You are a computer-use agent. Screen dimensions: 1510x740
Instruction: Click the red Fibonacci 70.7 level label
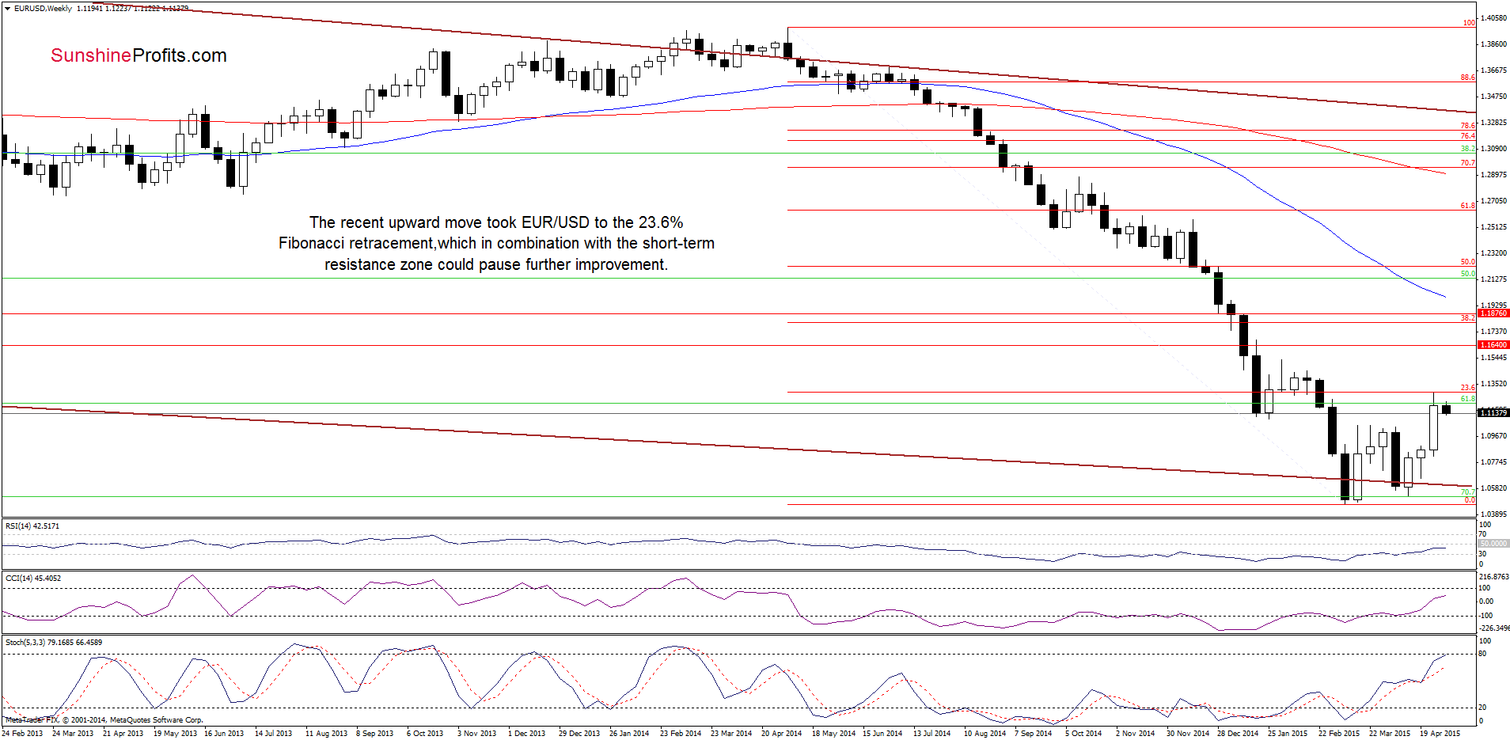1468,163
